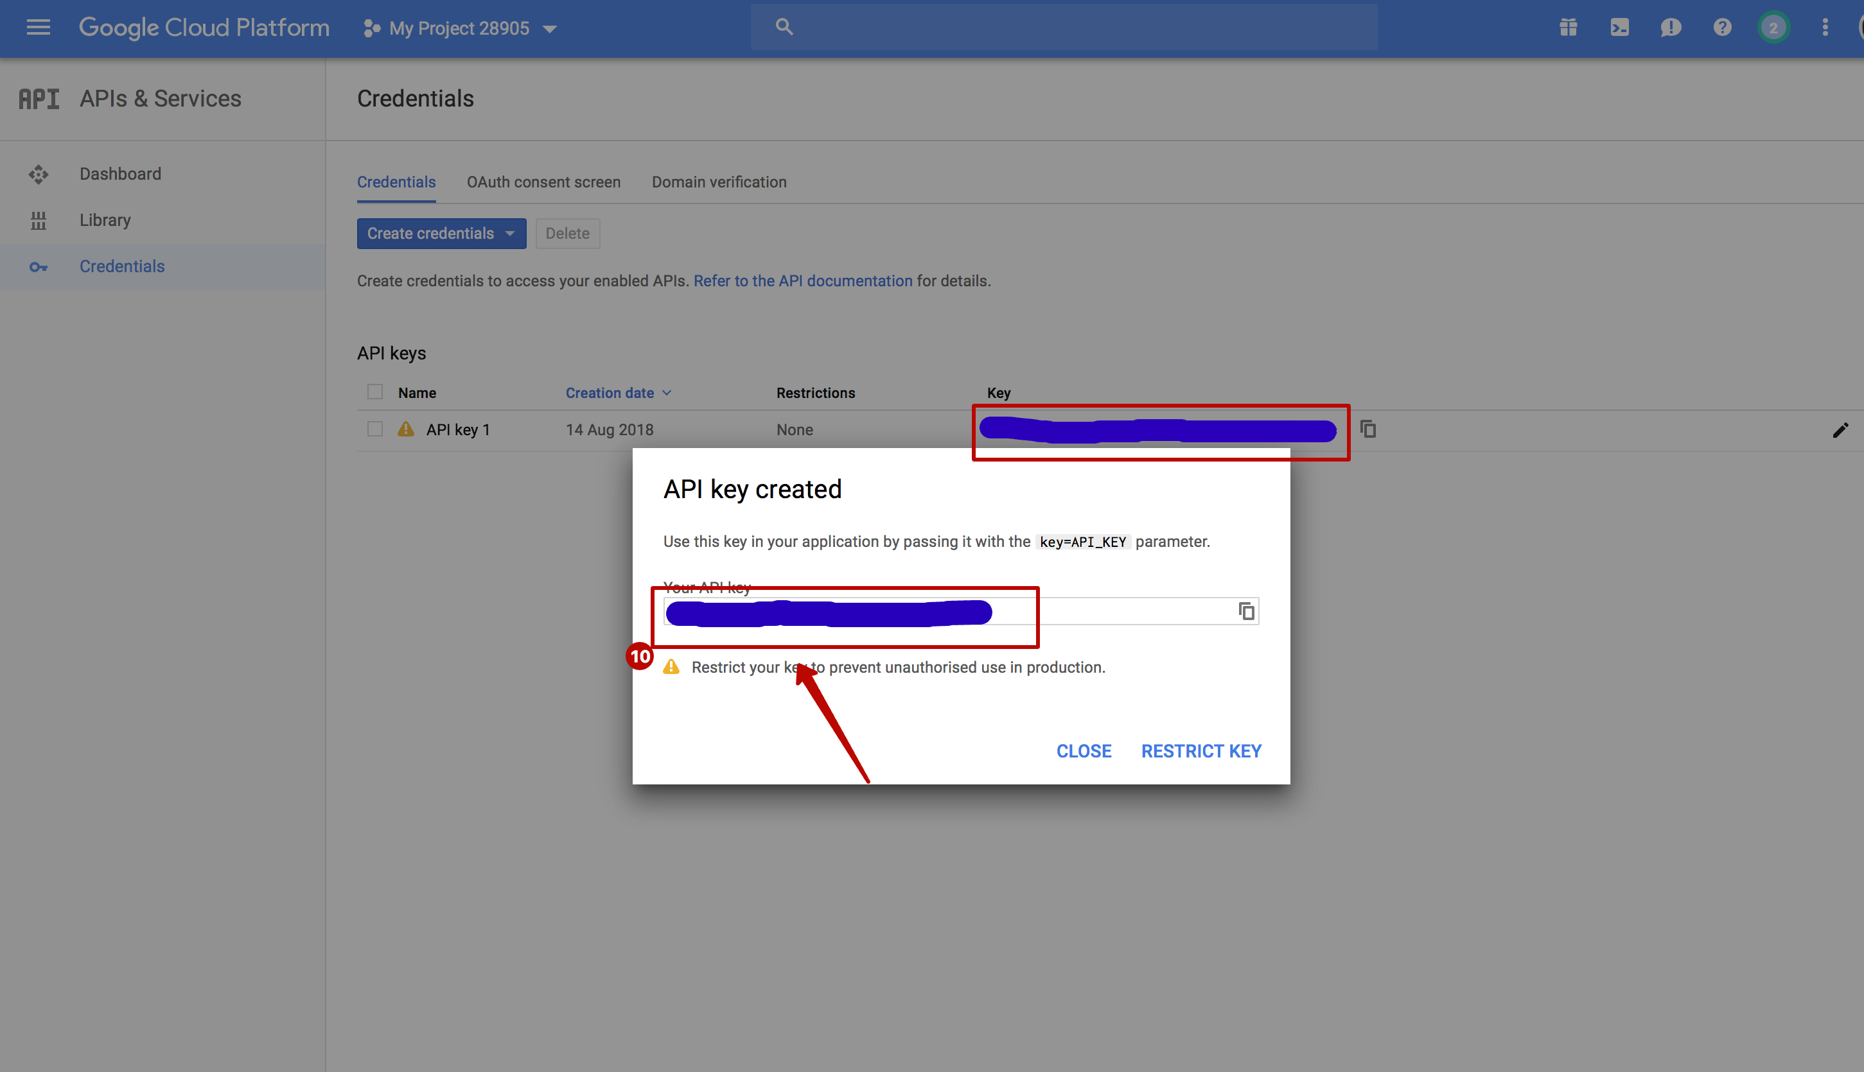
Task: Click the API logo icon in sidebar
Action: (39, 99)
